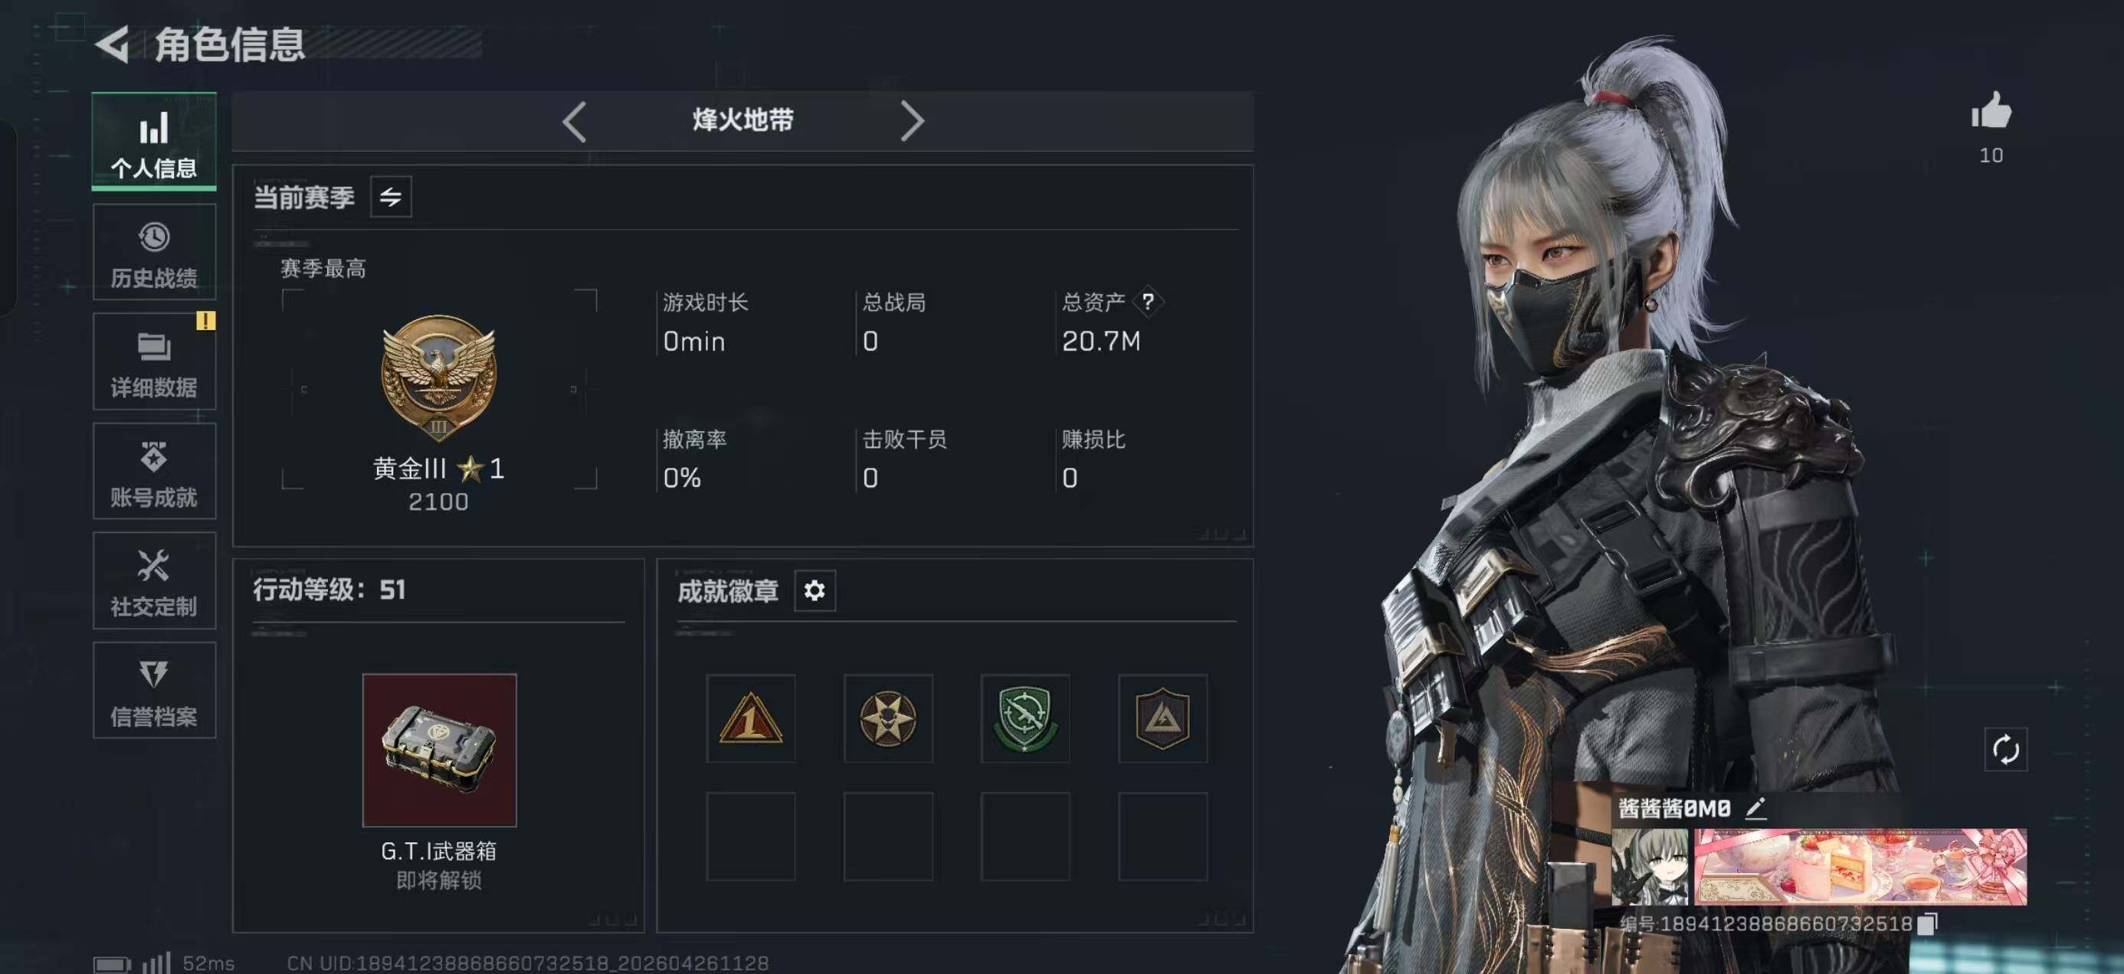This screenshot has width=2124, height=974.
Task: Give a thumbs-up like to the profile
Action: (x=1991, y=111)
